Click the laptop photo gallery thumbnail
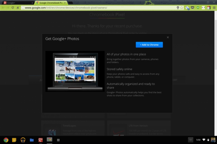 tap(75, 71)
